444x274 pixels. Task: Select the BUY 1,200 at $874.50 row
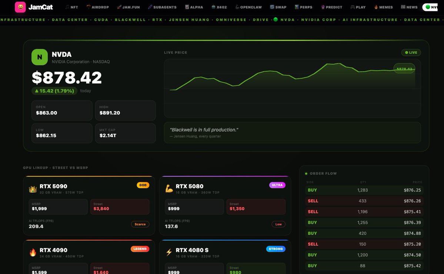pos(364,255)
